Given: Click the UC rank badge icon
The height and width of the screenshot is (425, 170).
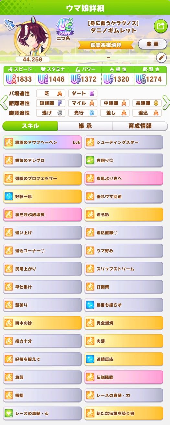Looking at the screenshot, I should tap(65, 26).
